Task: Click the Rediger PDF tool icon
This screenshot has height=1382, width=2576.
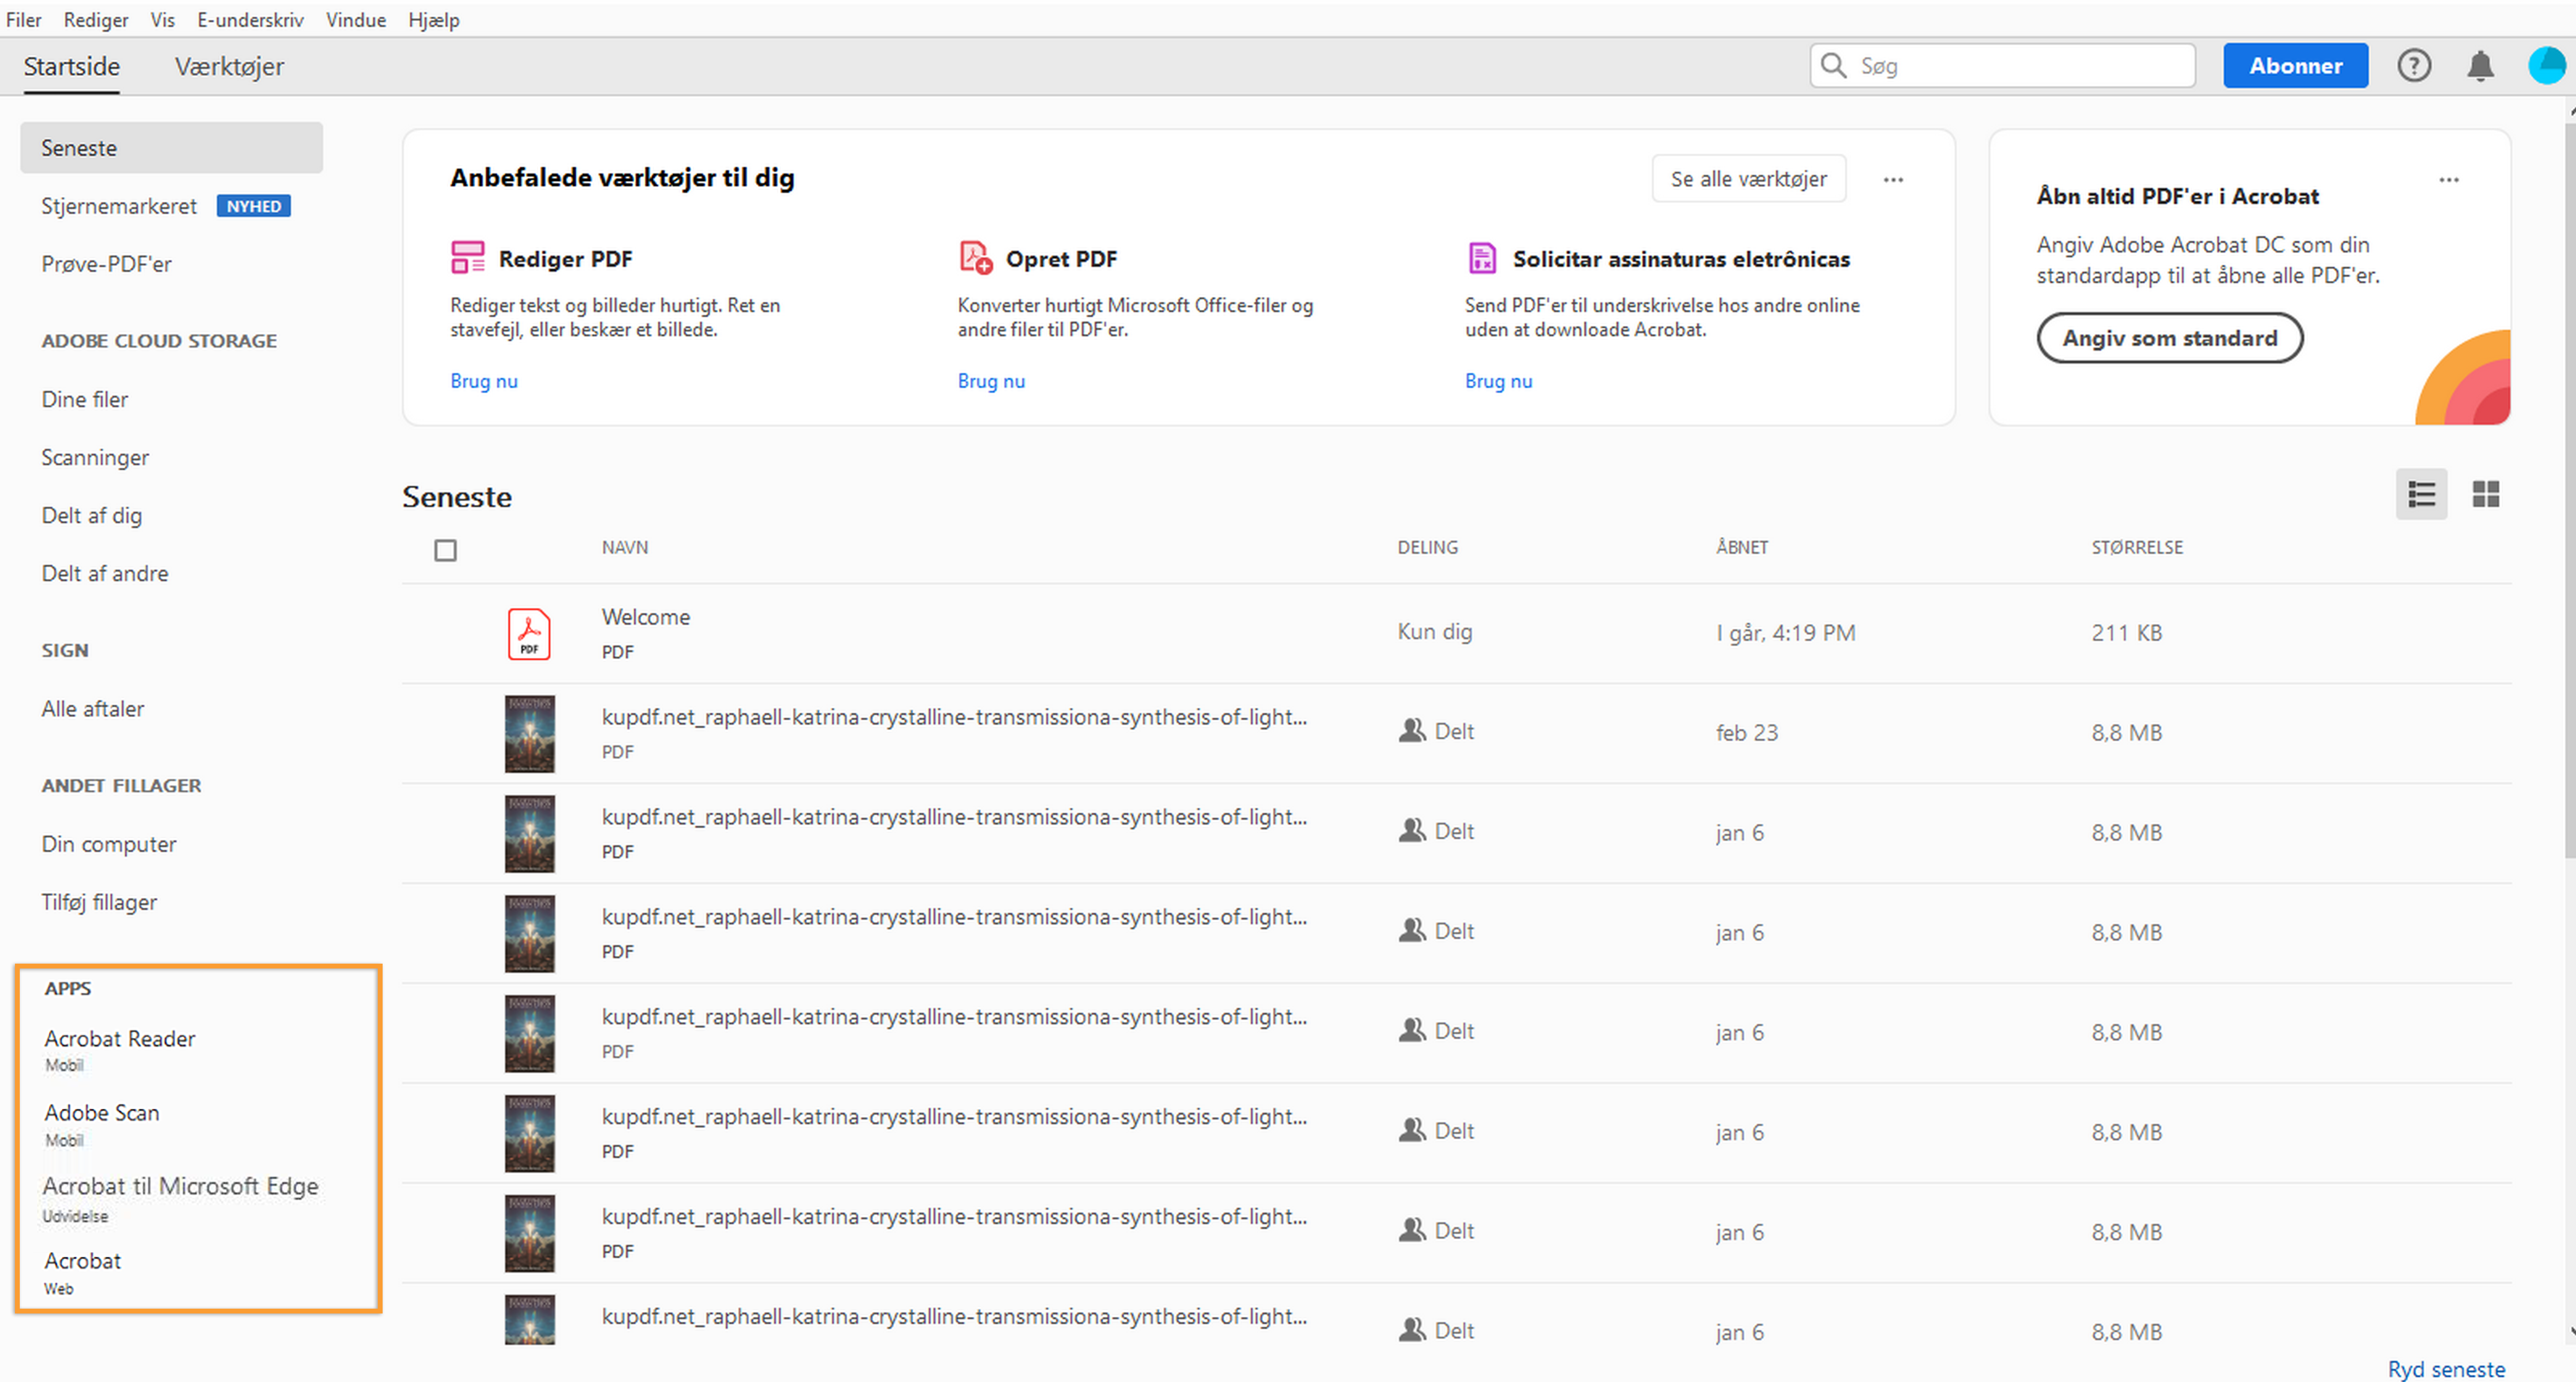Action: (467, 258)
